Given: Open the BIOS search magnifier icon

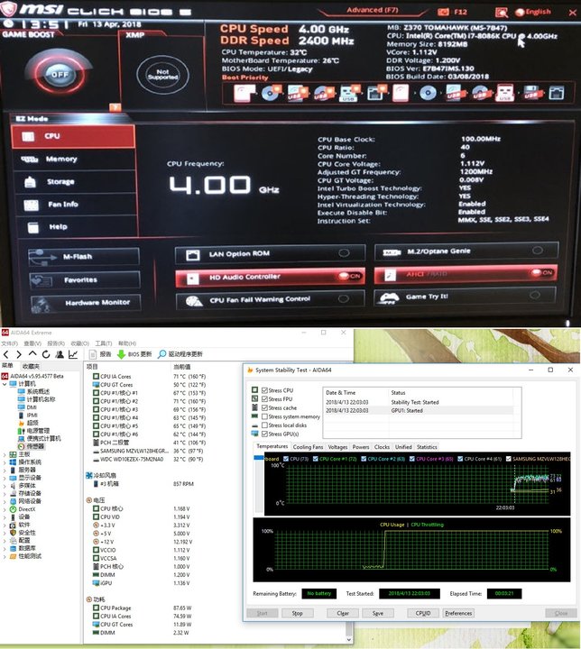Looking at the screenshot, I should coord(502,13).
